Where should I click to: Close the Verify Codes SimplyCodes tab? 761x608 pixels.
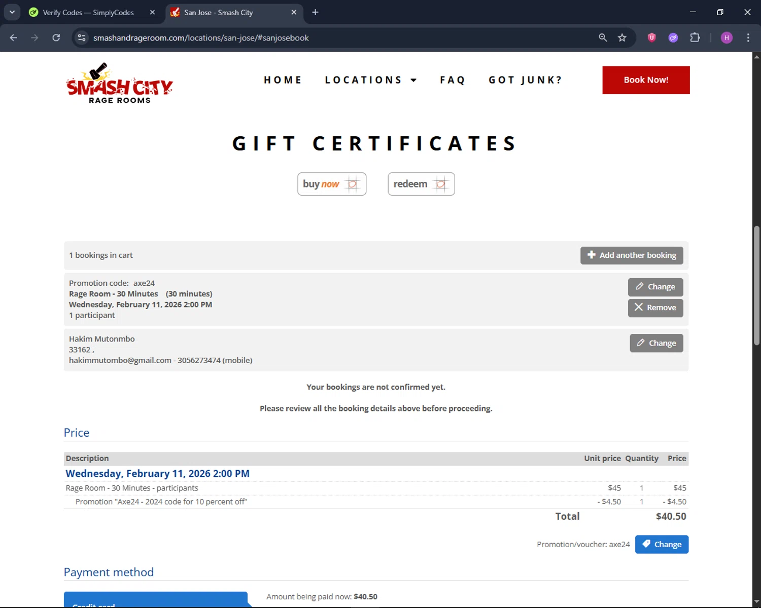click(152, 12)
